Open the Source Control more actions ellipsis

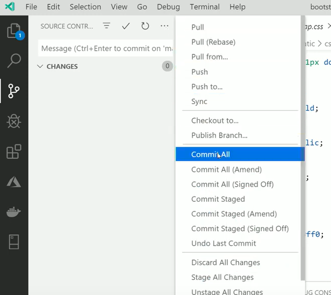(164, 26)
